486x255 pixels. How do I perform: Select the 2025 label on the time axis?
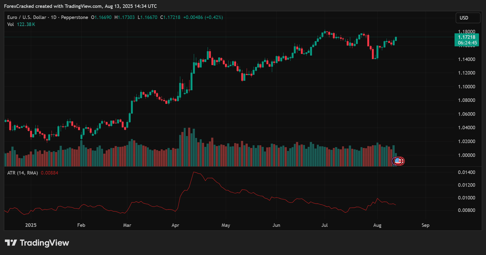(31, 225)
